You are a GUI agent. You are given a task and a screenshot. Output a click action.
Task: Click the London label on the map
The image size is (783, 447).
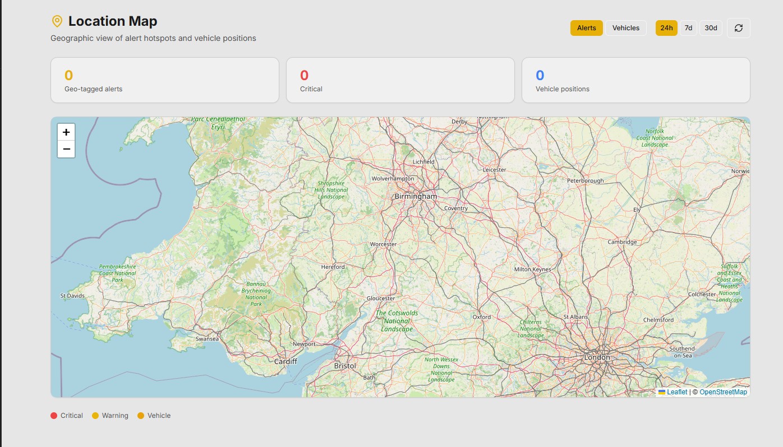pyautogui.click(x=597, y=357)
